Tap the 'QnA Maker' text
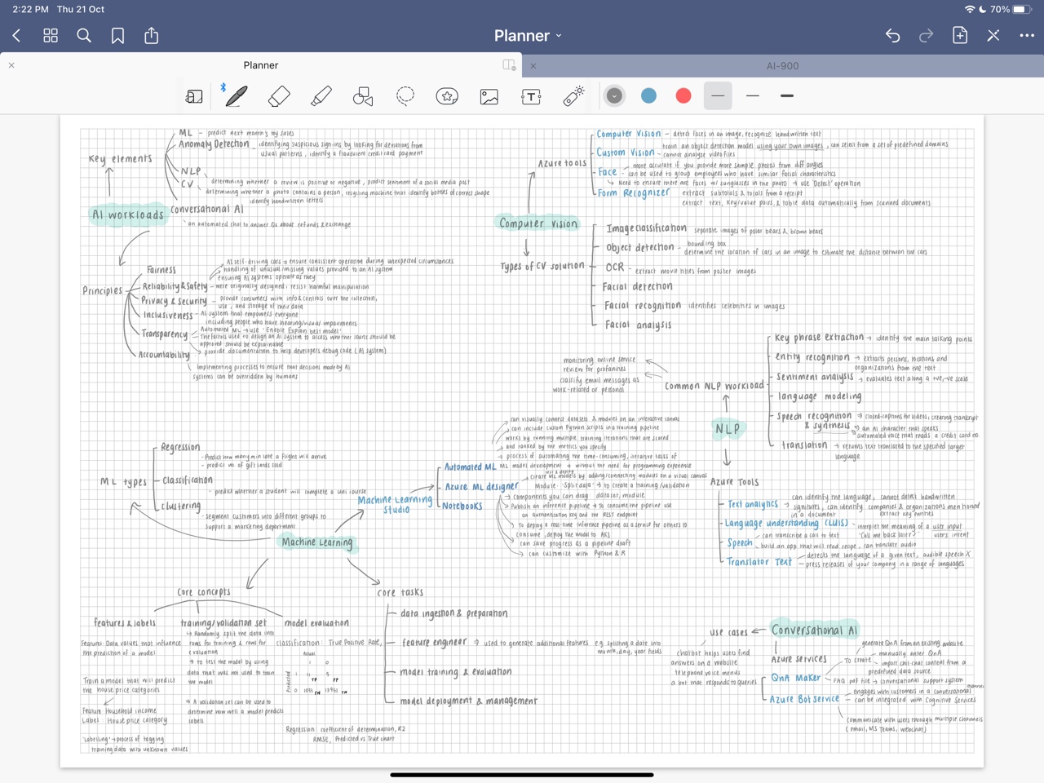The width and height of the screenshot is (1044, 783). 796,678
